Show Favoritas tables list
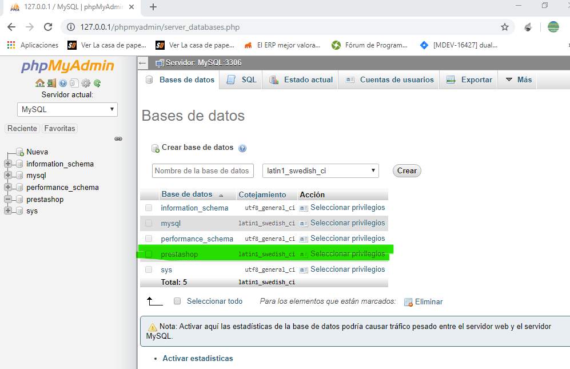570x369 pixels. point(59,129)
